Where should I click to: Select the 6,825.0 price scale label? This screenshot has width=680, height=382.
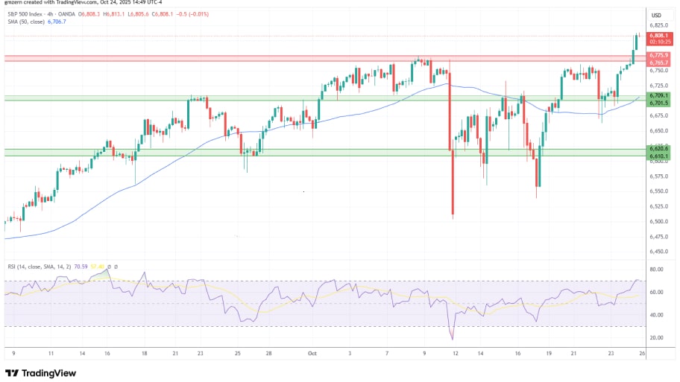657,25
